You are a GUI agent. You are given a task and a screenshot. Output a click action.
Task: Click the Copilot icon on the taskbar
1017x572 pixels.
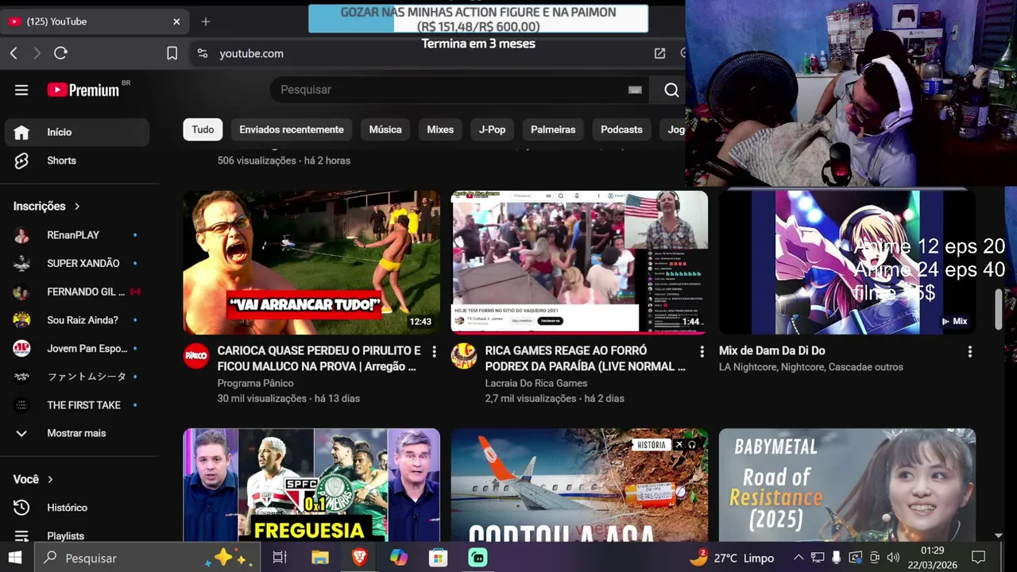(x=399, y=558)
